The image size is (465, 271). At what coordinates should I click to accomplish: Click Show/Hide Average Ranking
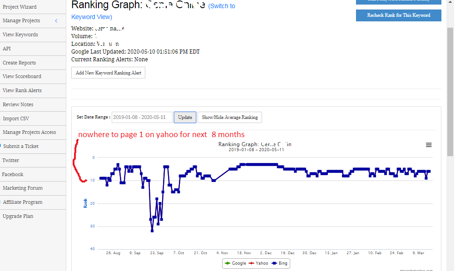(x=229, y=117)
